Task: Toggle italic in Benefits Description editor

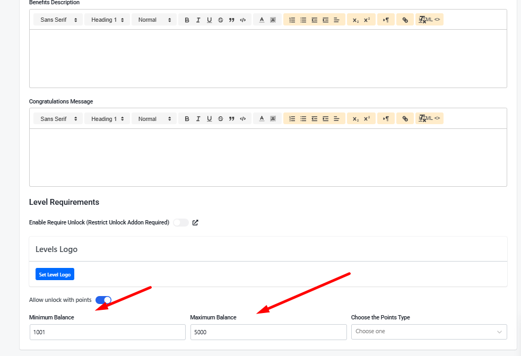Action: (x=198, y=20)
